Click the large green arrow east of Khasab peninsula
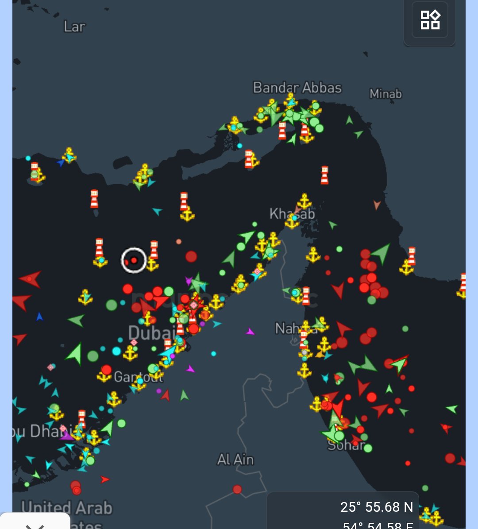The height and width of the screenshot is (529, 478). click(381, 253)
